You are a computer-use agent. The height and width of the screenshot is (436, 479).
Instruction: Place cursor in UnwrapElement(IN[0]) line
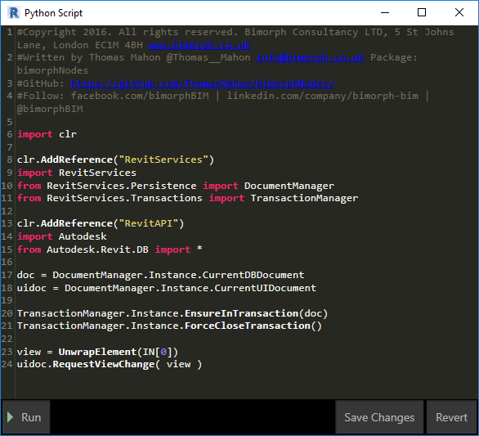(97, 352)
